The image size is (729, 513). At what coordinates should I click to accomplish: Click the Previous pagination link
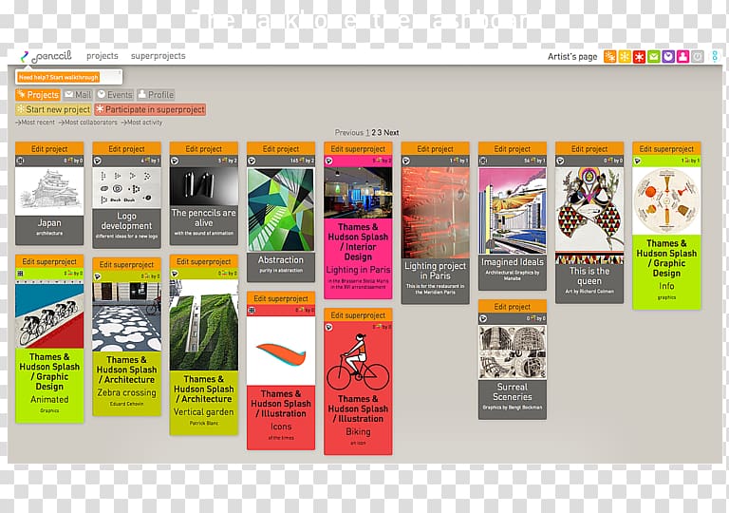(x=349, y=133)
